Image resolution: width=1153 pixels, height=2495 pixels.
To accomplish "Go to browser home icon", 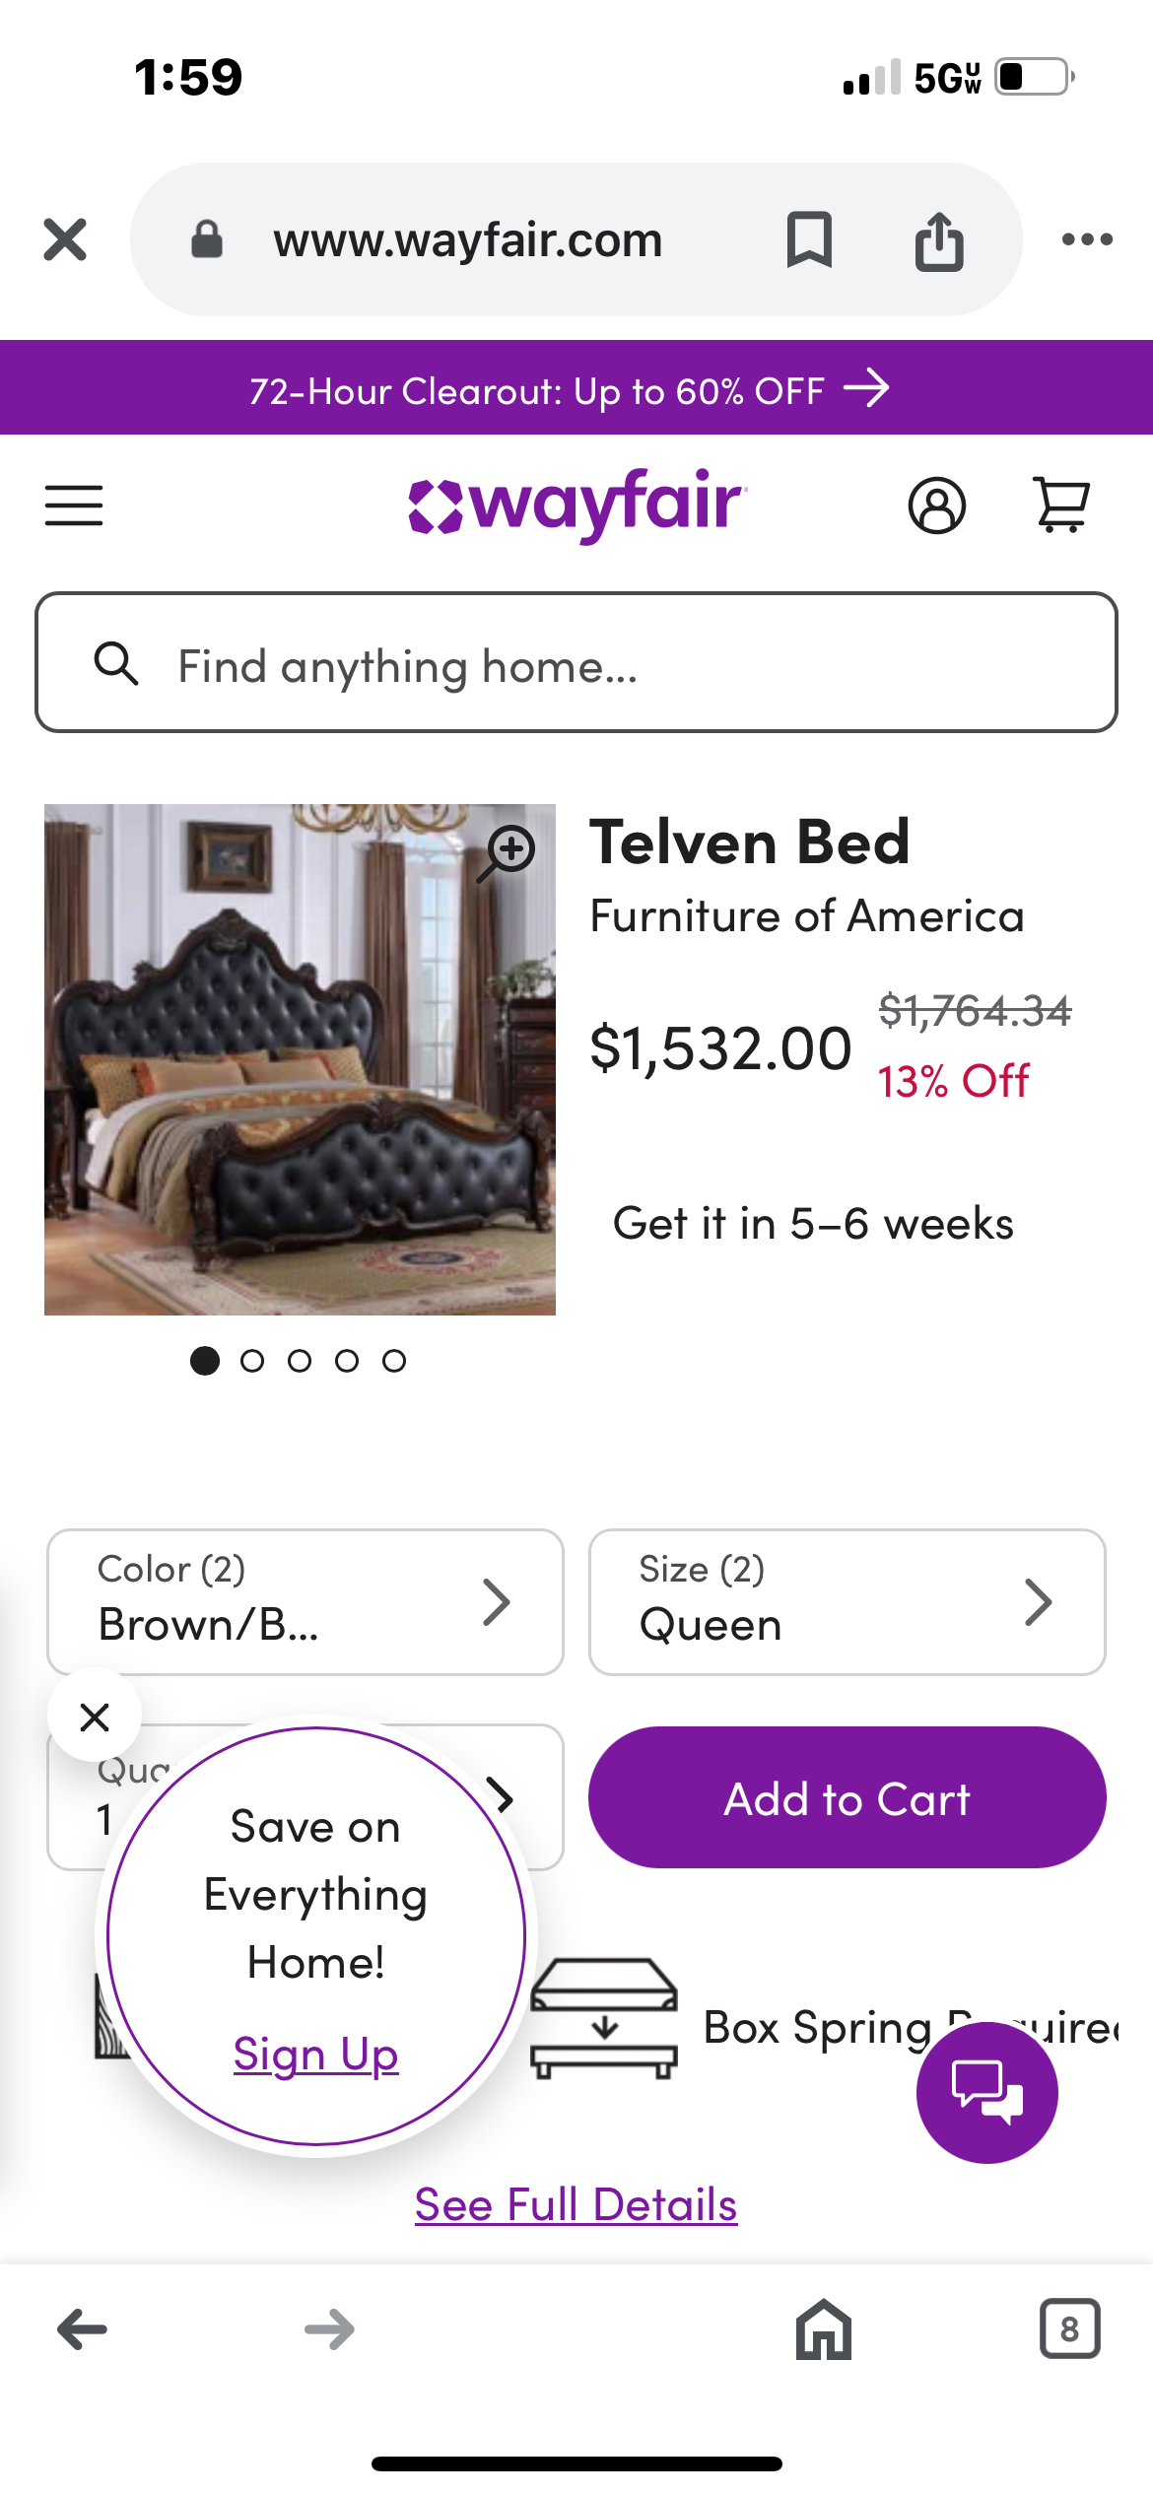I will point(823,2329).
